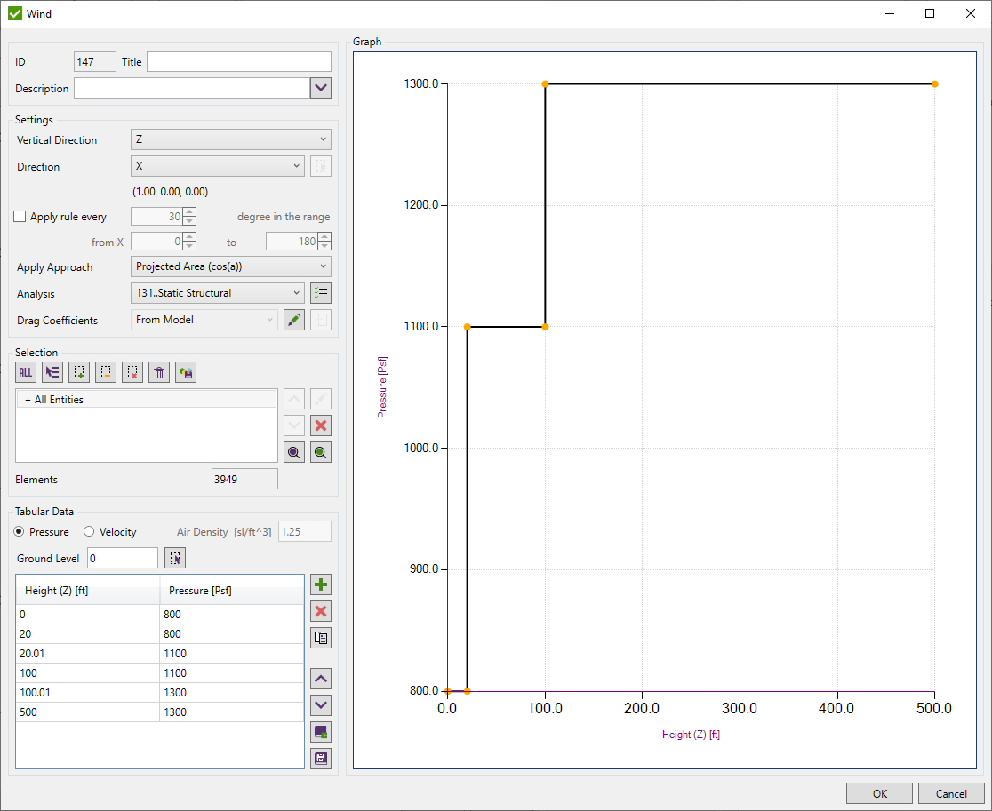Image resolution: width=992 pixels, height=811 pixels.
Task: Click inside the Title input field
Action: [x=238, y=61]
